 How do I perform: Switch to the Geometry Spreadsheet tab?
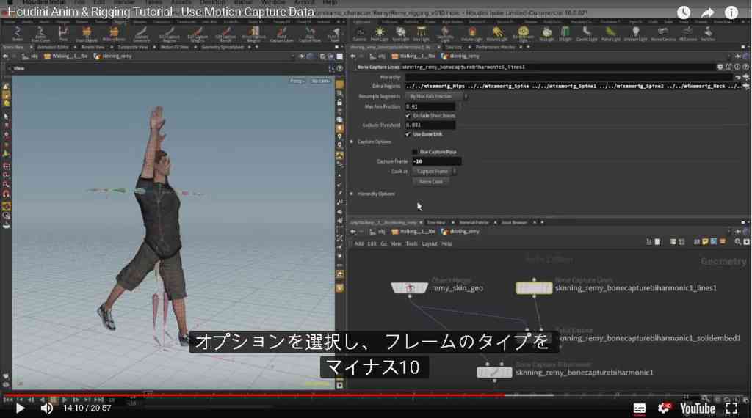(223, 48)
